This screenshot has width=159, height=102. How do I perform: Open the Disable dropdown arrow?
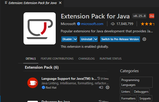(75, 39)
